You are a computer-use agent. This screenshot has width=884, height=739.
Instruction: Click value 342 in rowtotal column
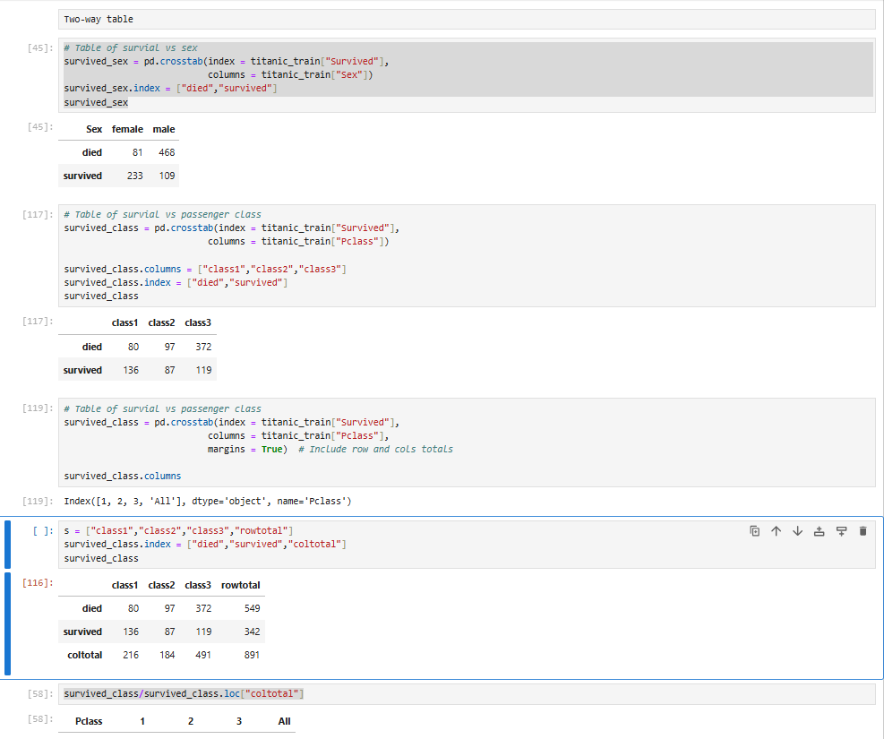pos(252,632)
